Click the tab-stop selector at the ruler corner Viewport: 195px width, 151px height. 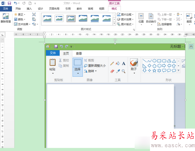point(3,35)
